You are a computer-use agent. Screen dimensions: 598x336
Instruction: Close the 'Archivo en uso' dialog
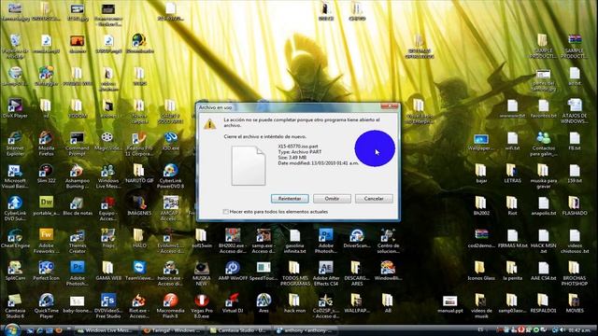click(x=390, y=106)
